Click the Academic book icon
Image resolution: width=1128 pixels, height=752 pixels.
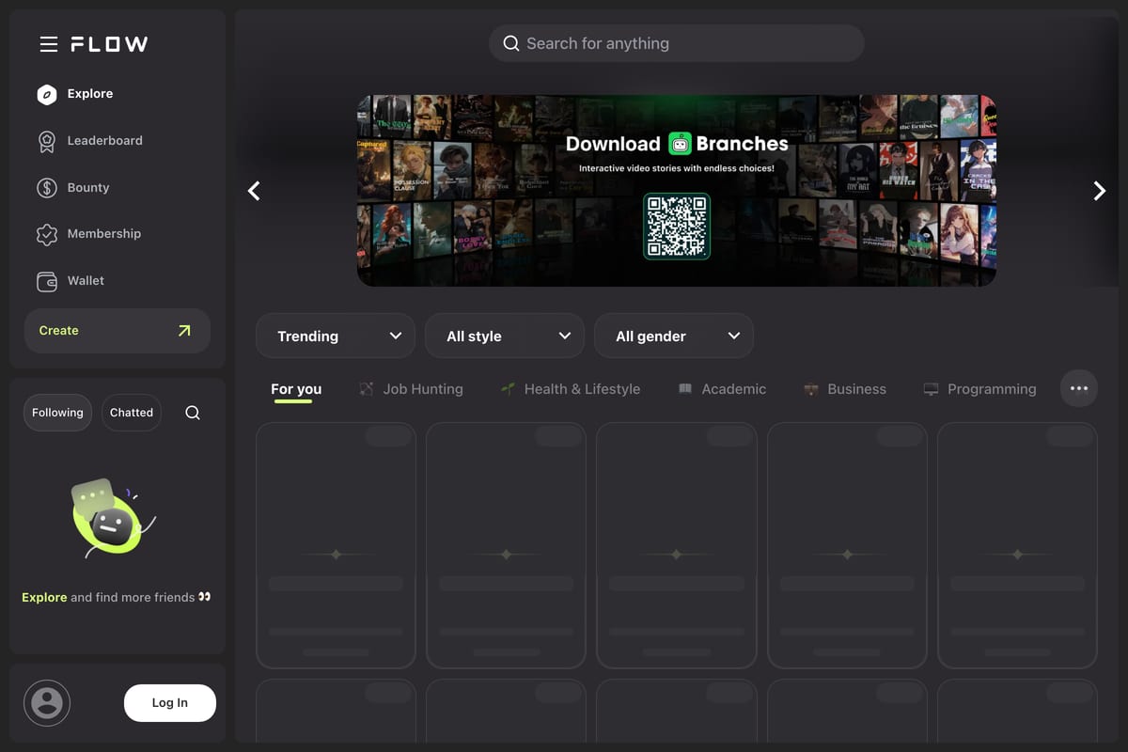point(685,389)
